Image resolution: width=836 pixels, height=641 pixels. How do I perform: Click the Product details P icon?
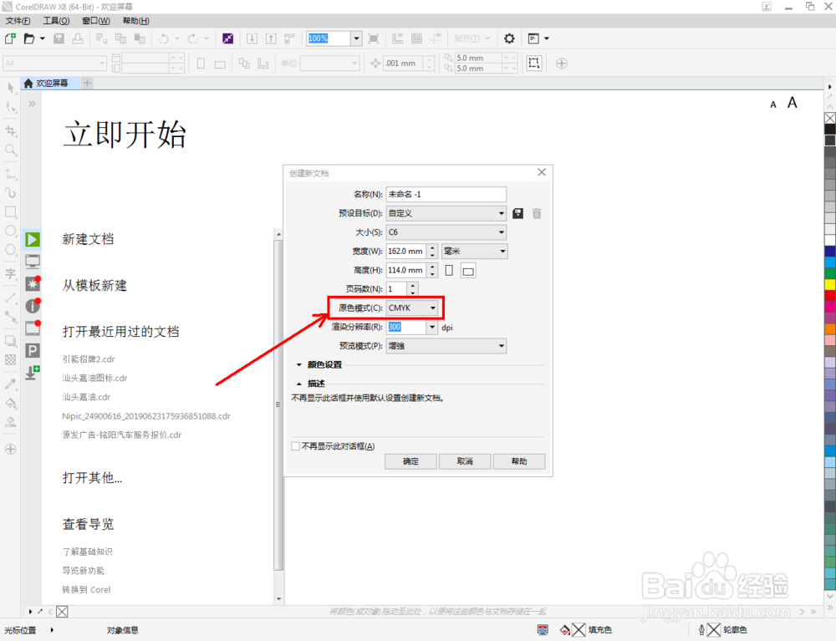33,350
